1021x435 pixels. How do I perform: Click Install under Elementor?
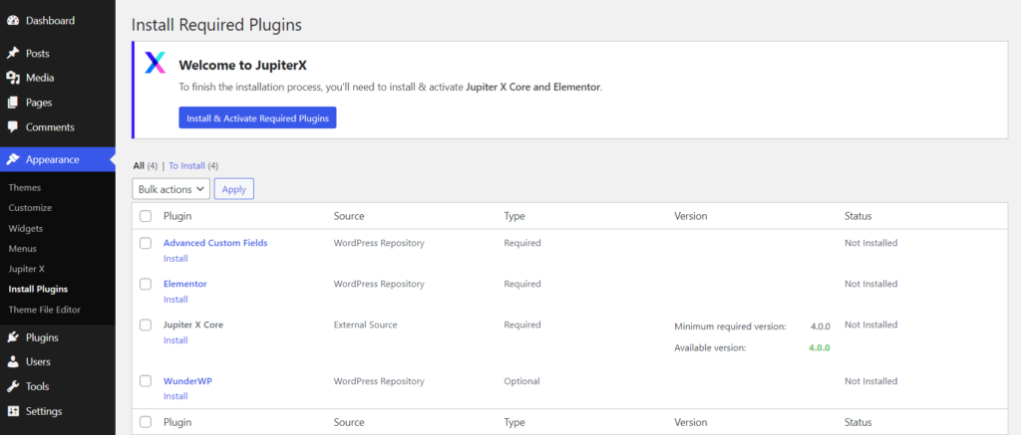coord(175,299)
